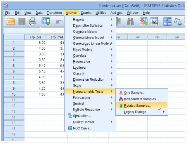Select row 1 header
This screenshot has width=187, height=149.
(14, 43)
